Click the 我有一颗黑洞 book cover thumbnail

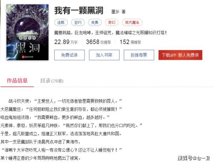27,32
